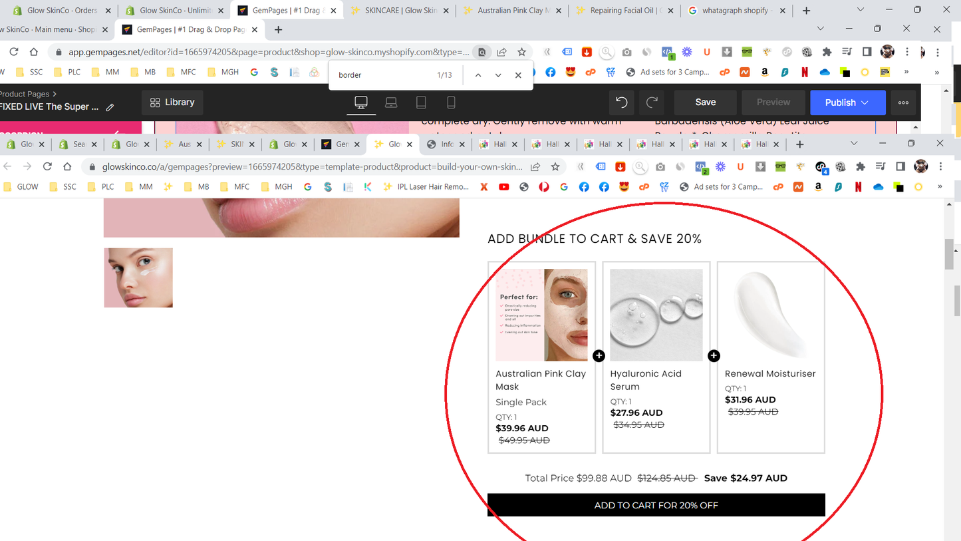Select the face cream thumbnail image
The image size is (961, 541).
pyautogui.click(x=138, y=277)
